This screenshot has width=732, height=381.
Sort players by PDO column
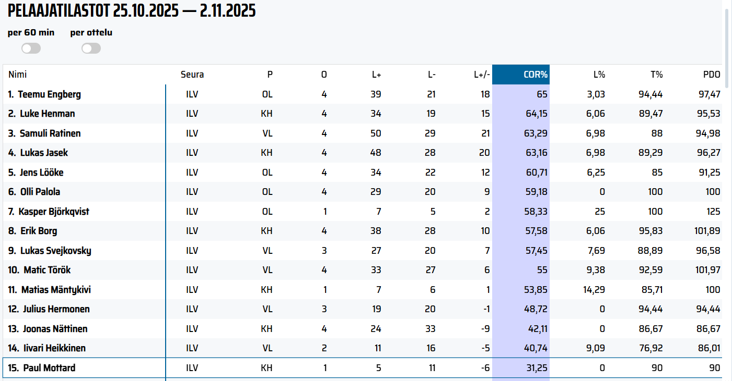click(711, 75)
